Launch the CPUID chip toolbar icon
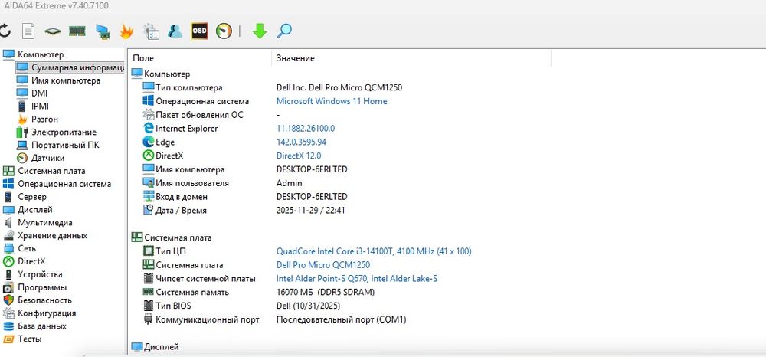766x357 pixels. (53, 31)
